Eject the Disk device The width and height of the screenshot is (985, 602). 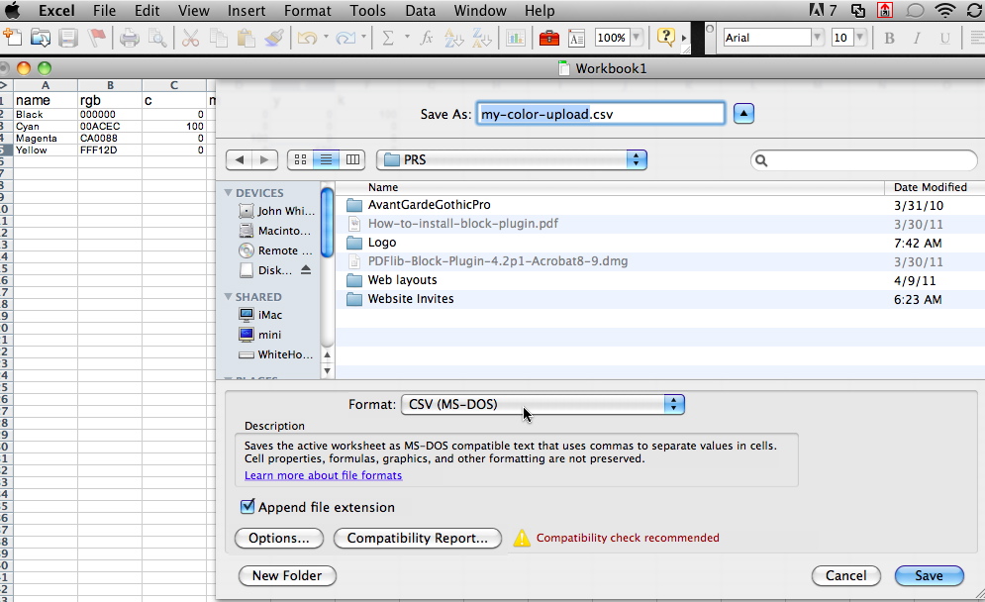pos(306,269)
